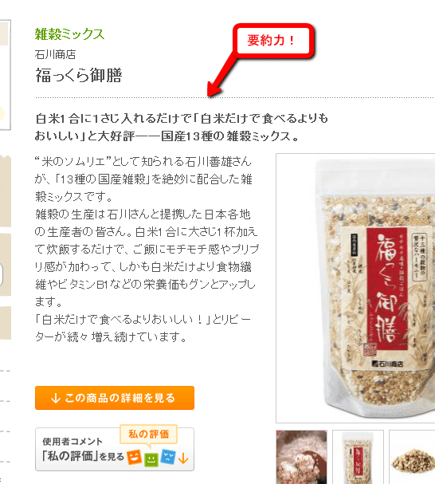The height and width of the screenshot is (484, 435).
Task: Open the 使用者コメント「私の評価」を見る button
Action: [x=115, y=449]
